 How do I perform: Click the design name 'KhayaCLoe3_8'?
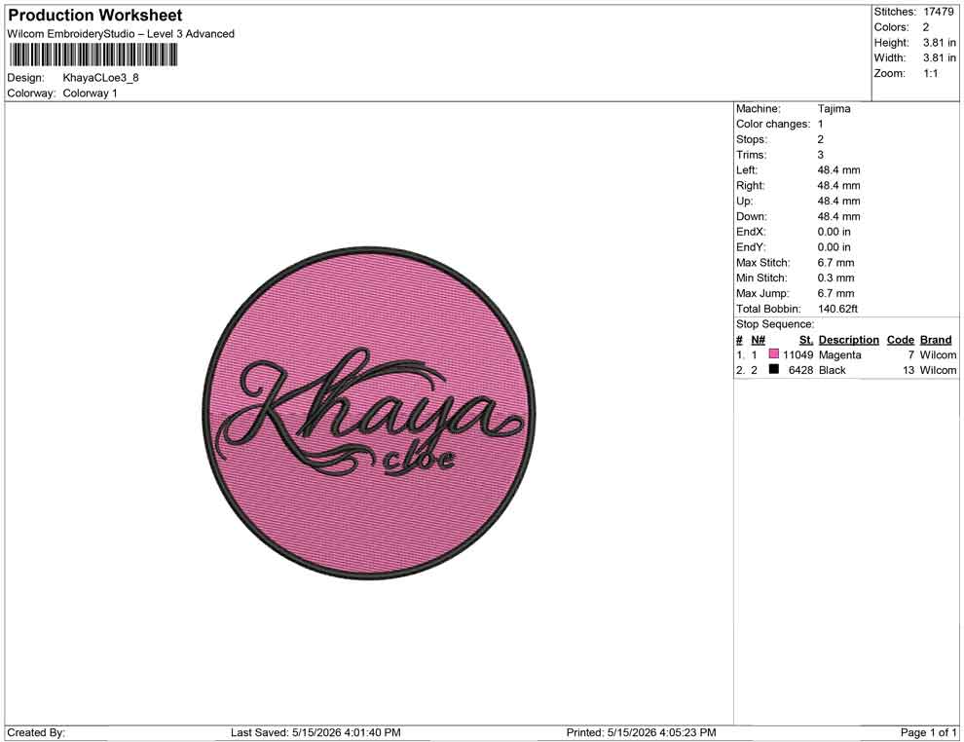tap(101, 78)
